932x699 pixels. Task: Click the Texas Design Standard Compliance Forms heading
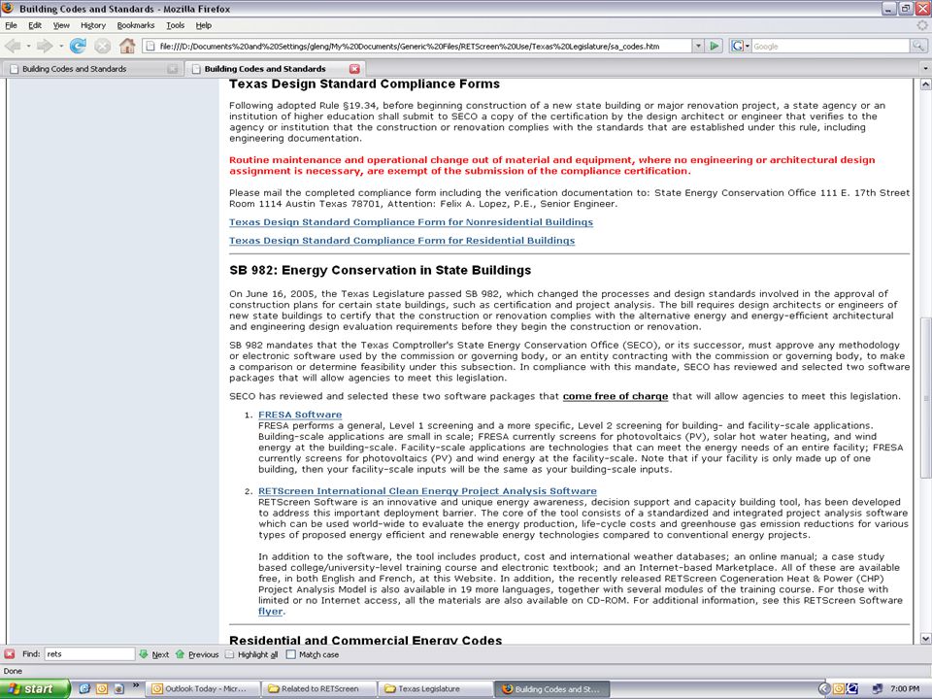364,84
